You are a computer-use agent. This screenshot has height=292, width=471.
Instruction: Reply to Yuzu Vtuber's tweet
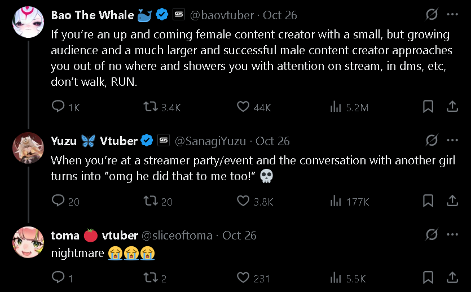pyautogui.click(x=58, y=201)
